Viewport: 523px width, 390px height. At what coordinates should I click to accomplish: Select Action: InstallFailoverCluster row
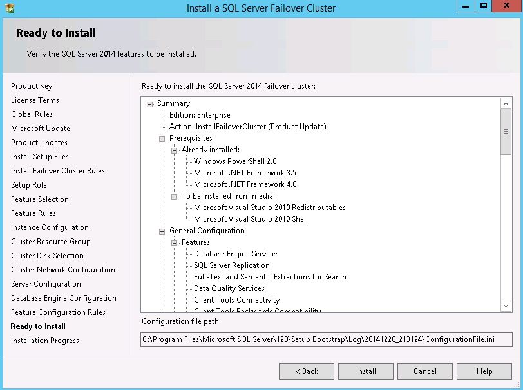coord(248,127)
